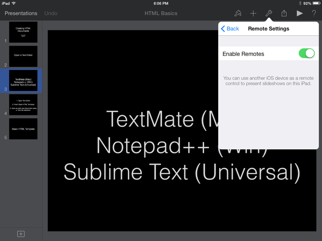Tap the 6:06 PM clock
Screen dimensions: 322x241
click(x=161, y=3)
